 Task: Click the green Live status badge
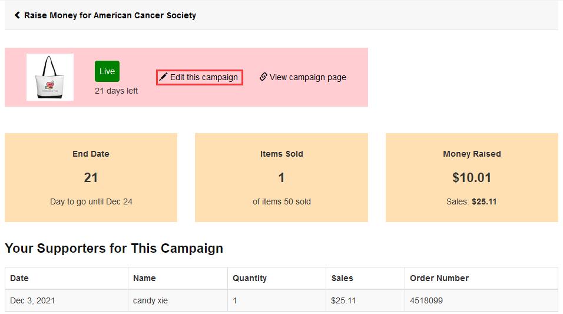[x=107, y=71]
